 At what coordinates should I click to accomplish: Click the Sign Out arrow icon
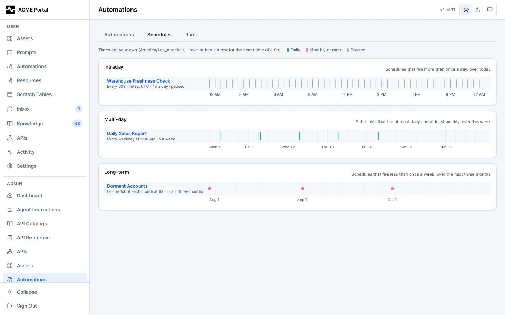click(10, 306)
